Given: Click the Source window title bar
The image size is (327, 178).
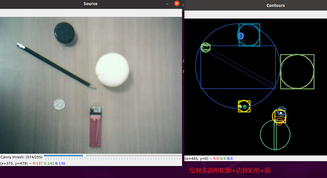Looking at the screenshot, I should click(x=90, y=4).
